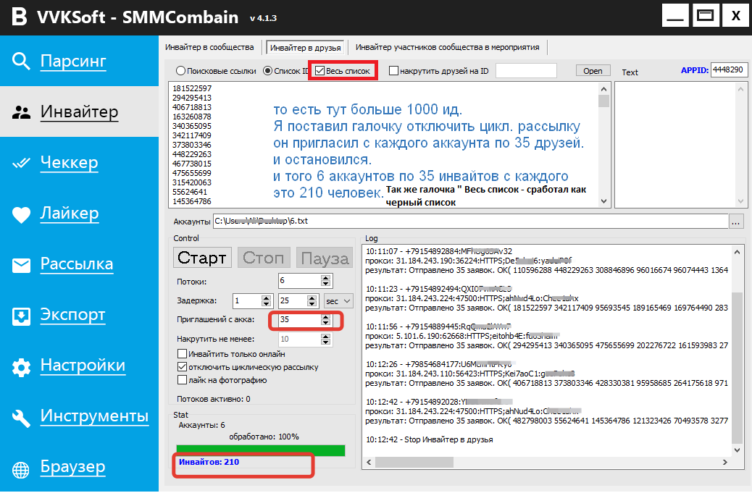The width and height of the screenshot is (752, 493).
Task: Click the Браузер globe icon
Action: [x=22, y=468]
